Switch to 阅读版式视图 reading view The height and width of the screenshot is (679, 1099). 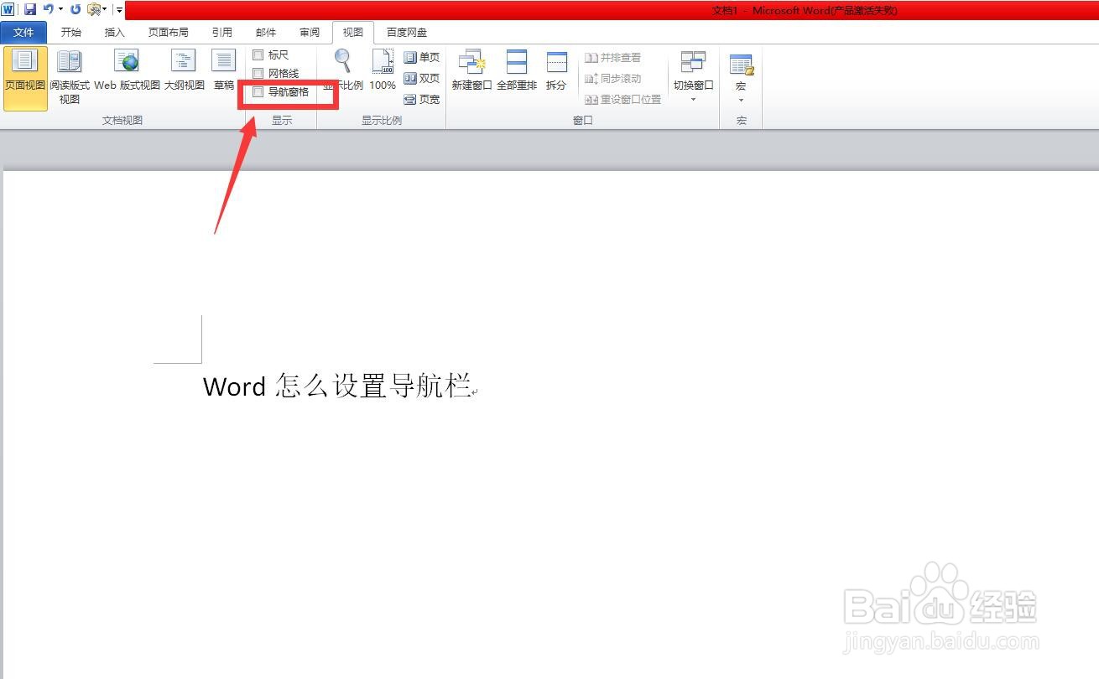pos(70,79)
